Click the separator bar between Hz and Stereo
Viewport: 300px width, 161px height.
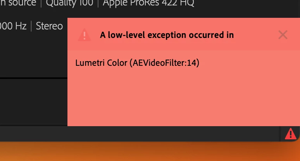click(x=31, y=26)
